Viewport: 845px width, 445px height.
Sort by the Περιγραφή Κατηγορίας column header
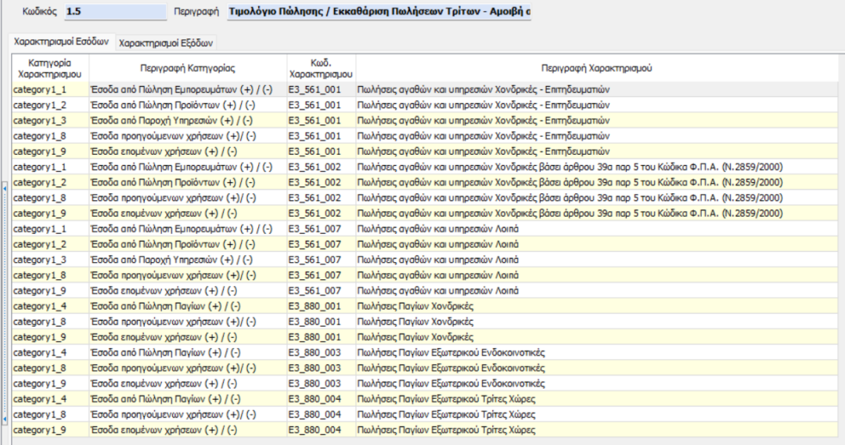188,68
